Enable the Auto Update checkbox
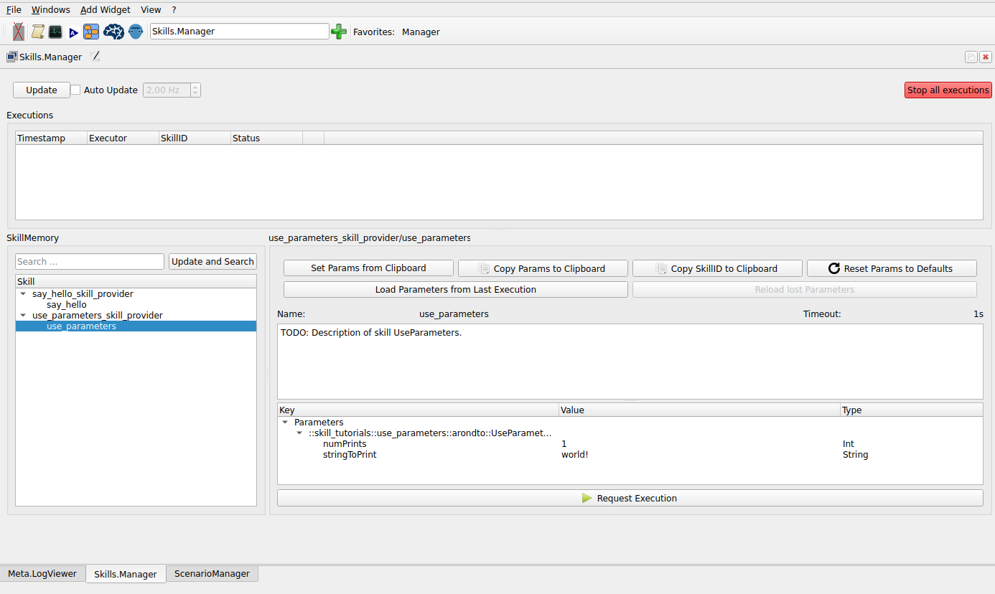 tap(75, 90)
